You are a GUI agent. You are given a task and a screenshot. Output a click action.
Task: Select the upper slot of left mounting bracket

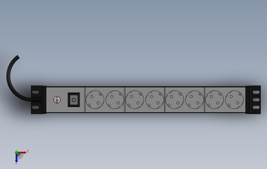(x=35, y=92)
